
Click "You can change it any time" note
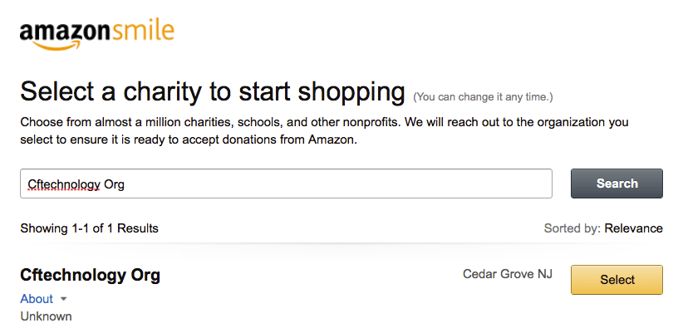click(x=483, y=97)
